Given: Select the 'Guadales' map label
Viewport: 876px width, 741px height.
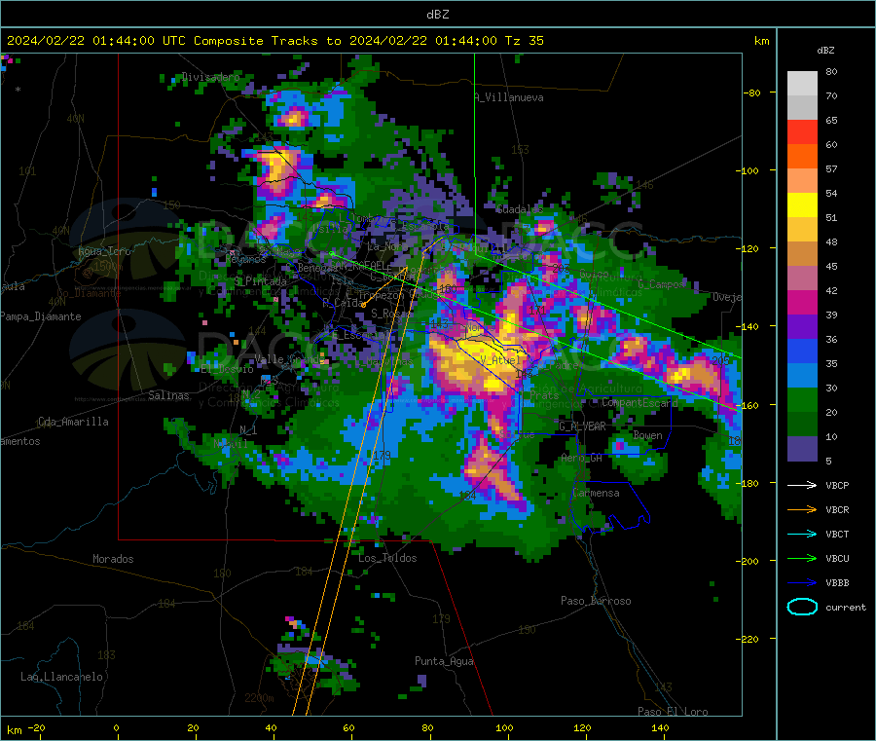Looking at the screenshot, I should pyautogui.click(x=520, y=209).
